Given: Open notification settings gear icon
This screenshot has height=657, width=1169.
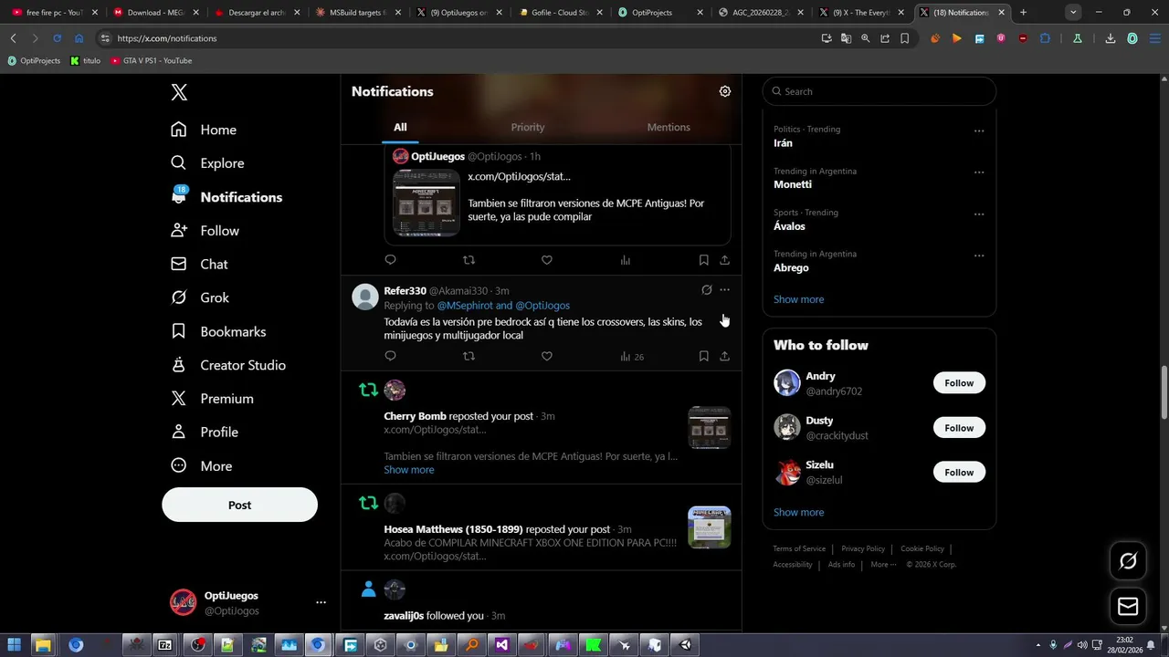Looking at the screenshot, I should (725, 91).
